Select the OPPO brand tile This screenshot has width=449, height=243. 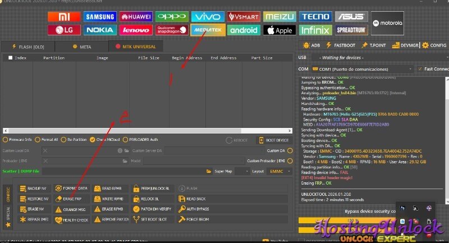click(x=172, y=17)
